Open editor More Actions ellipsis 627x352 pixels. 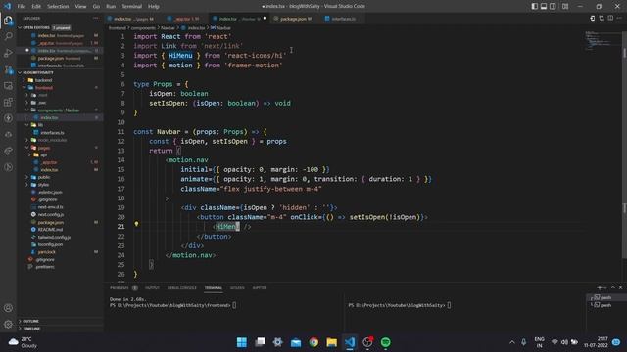pos(619,18)
